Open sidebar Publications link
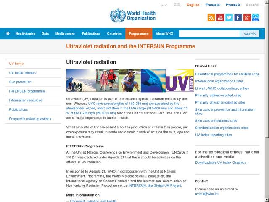 tap(18, 109)
